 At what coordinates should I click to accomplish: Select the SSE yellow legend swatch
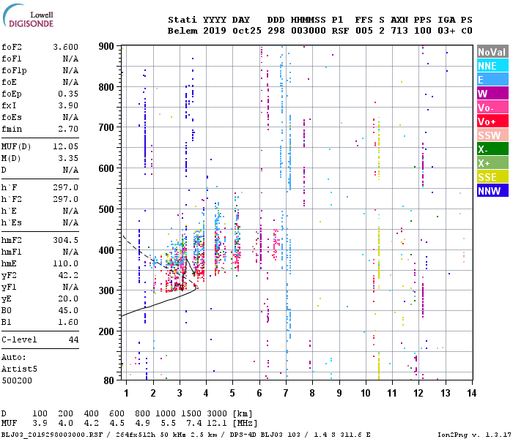tap(492, 177)
